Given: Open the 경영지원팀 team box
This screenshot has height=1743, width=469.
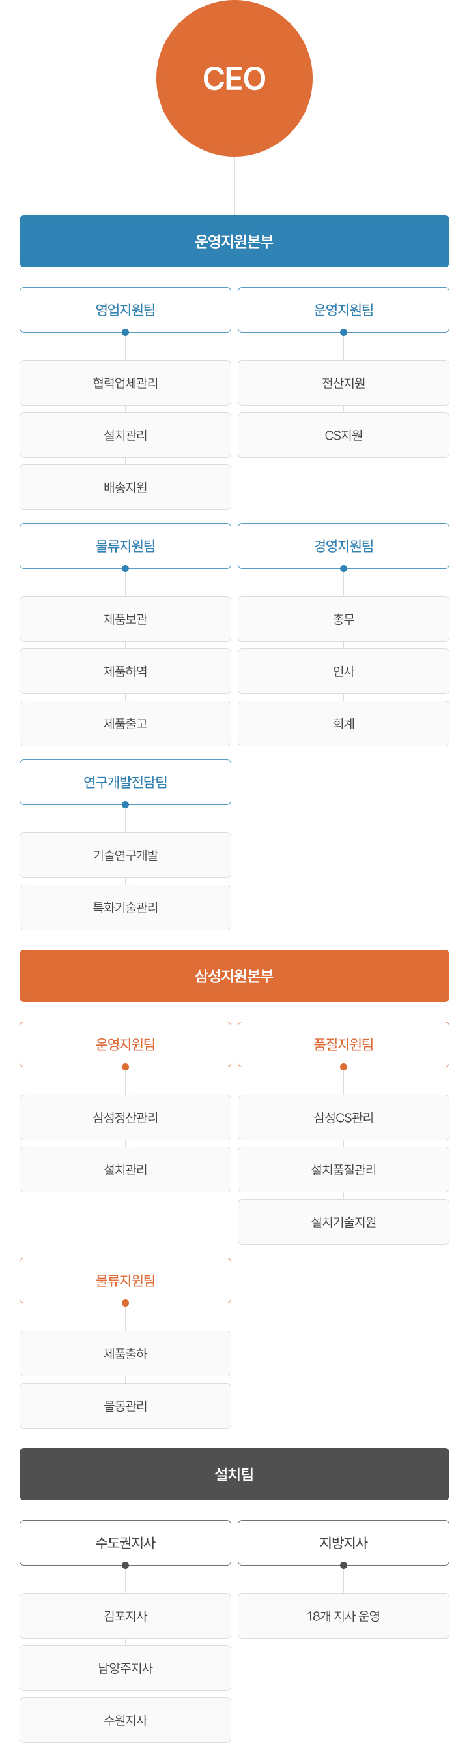Looking at the screenshot, I should (x=343, y=546).
